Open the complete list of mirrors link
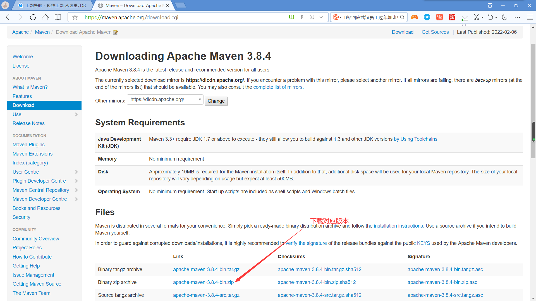Image resolution: width=536 pixels, height=301 pixels. click(x=278, y=87)
